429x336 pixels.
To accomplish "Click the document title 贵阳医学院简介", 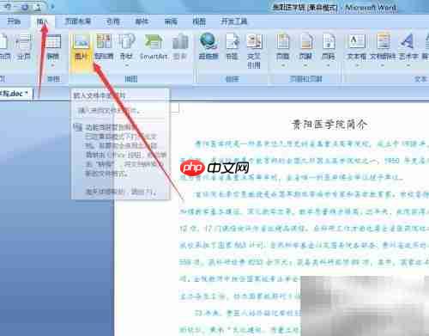I will 329,125.
